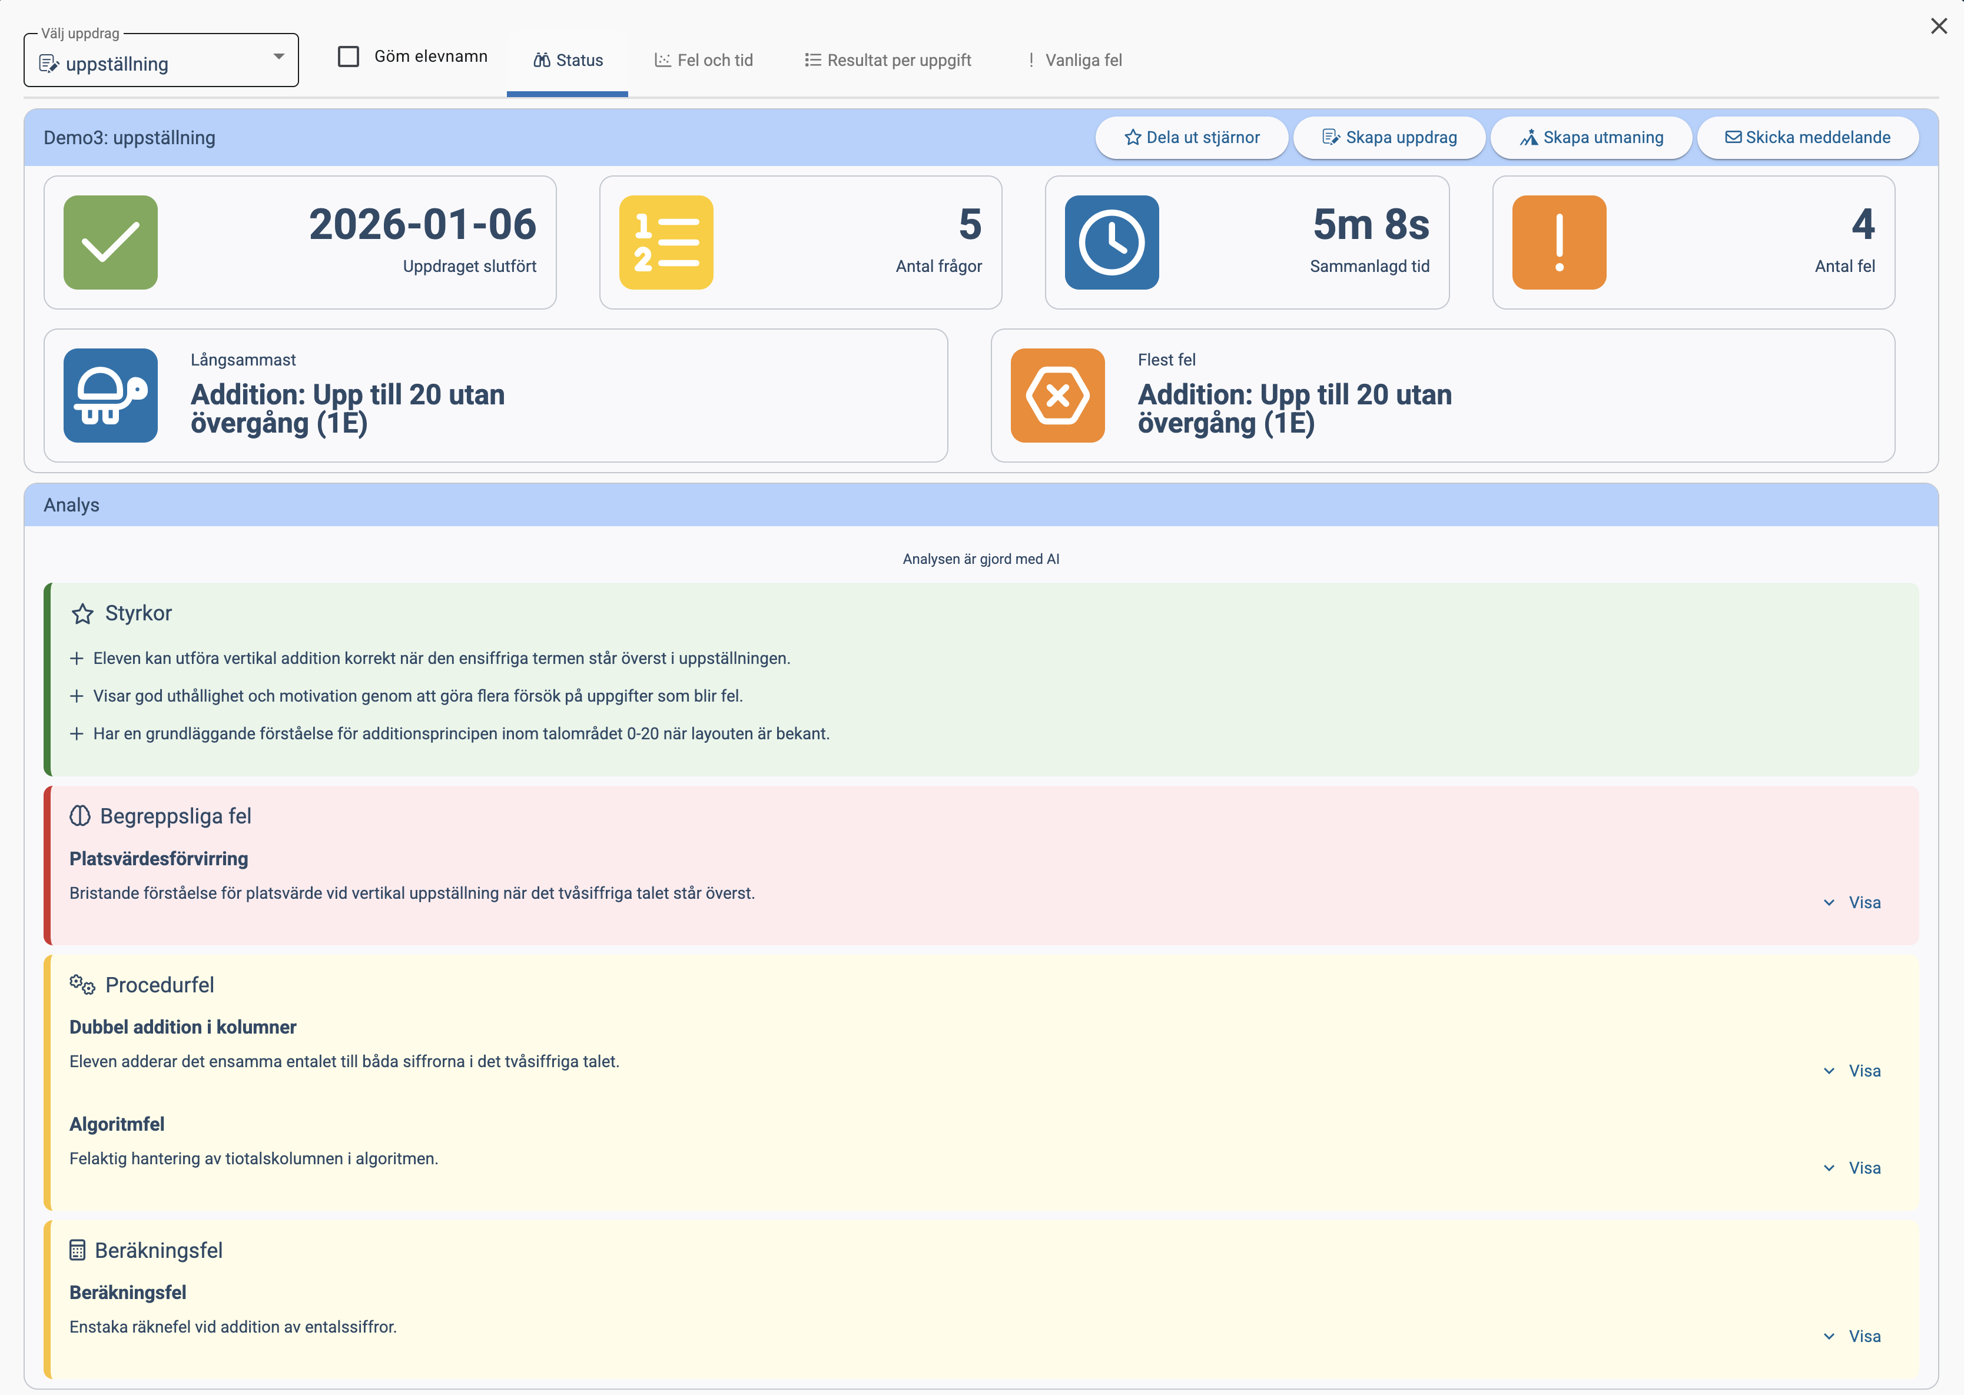Click the green checkmark completed icon
Screen dimensions: 1964x1395
[110, 243]
